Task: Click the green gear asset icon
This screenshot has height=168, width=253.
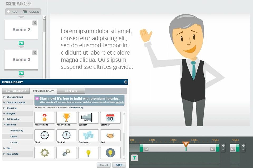Action: [44, 152]
